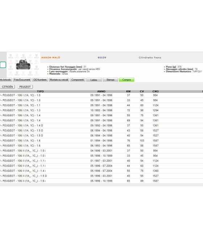Click magnifier icon beside 106 II 1.4 i
Screen dimensions: 203x238
pos(1,171)
